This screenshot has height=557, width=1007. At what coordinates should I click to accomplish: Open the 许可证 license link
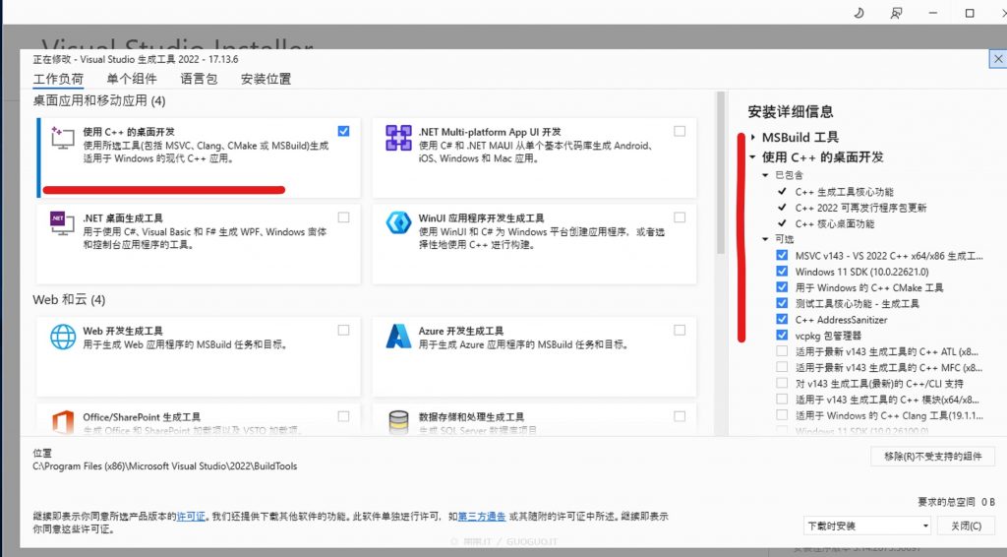(191, 516)
